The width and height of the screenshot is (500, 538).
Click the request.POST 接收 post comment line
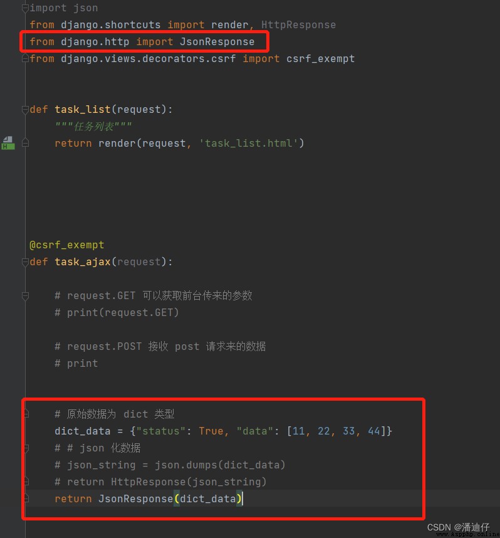pyautogui.click(x=160, y=346)
